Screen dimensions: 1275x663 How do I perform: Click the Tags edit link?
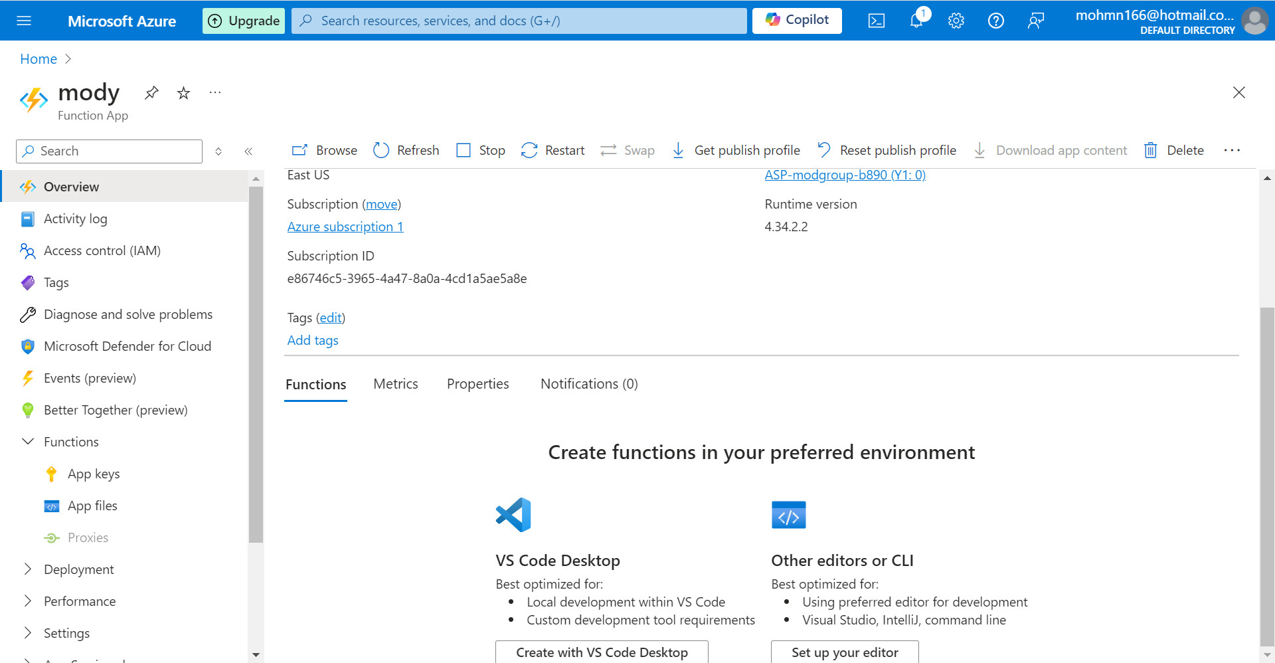pyautogui.click(x=331, y=318)
